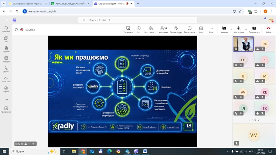Screen dimensions: 276x155
Task: Open Календарь in the left sidebar
Action: (6, 59)
